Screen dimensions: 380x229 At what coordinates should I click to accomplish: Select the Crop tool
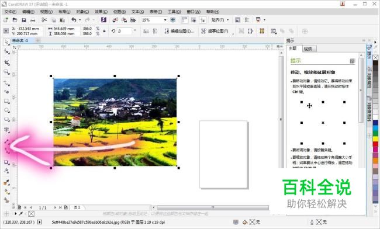coord(6,63)
